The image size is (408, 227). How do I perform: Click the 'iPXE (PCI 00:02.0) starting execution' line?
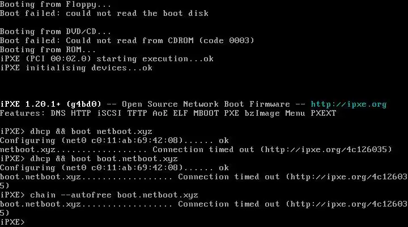click(x=107, y=59)
